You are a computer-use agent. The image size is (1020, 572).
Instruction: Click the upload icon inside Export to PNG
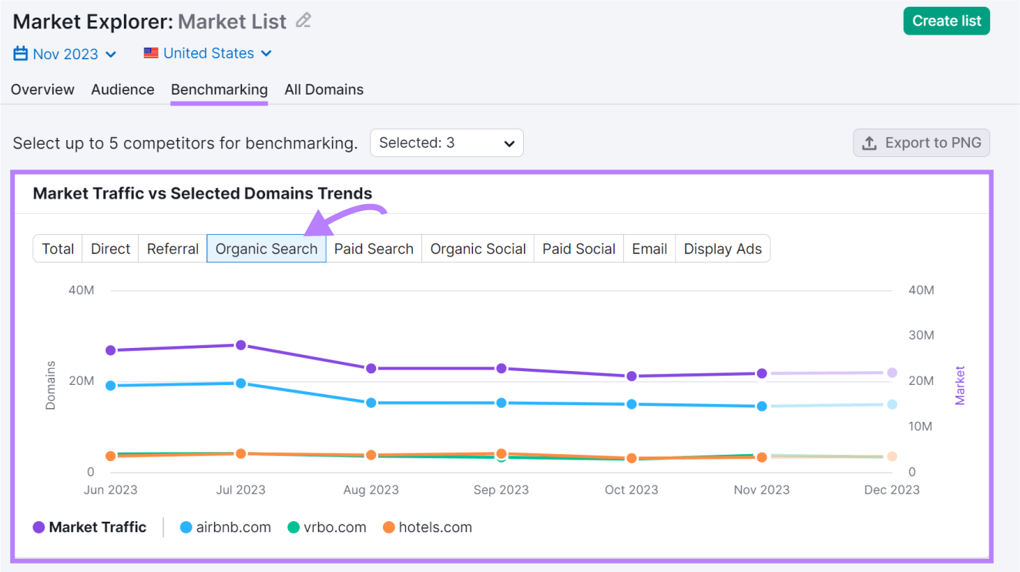click(x=870, y=142)
